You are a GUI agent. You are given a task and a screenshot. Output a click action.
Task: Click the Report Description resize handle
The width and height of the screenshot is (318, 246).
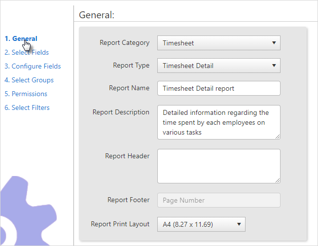[278, 137]
